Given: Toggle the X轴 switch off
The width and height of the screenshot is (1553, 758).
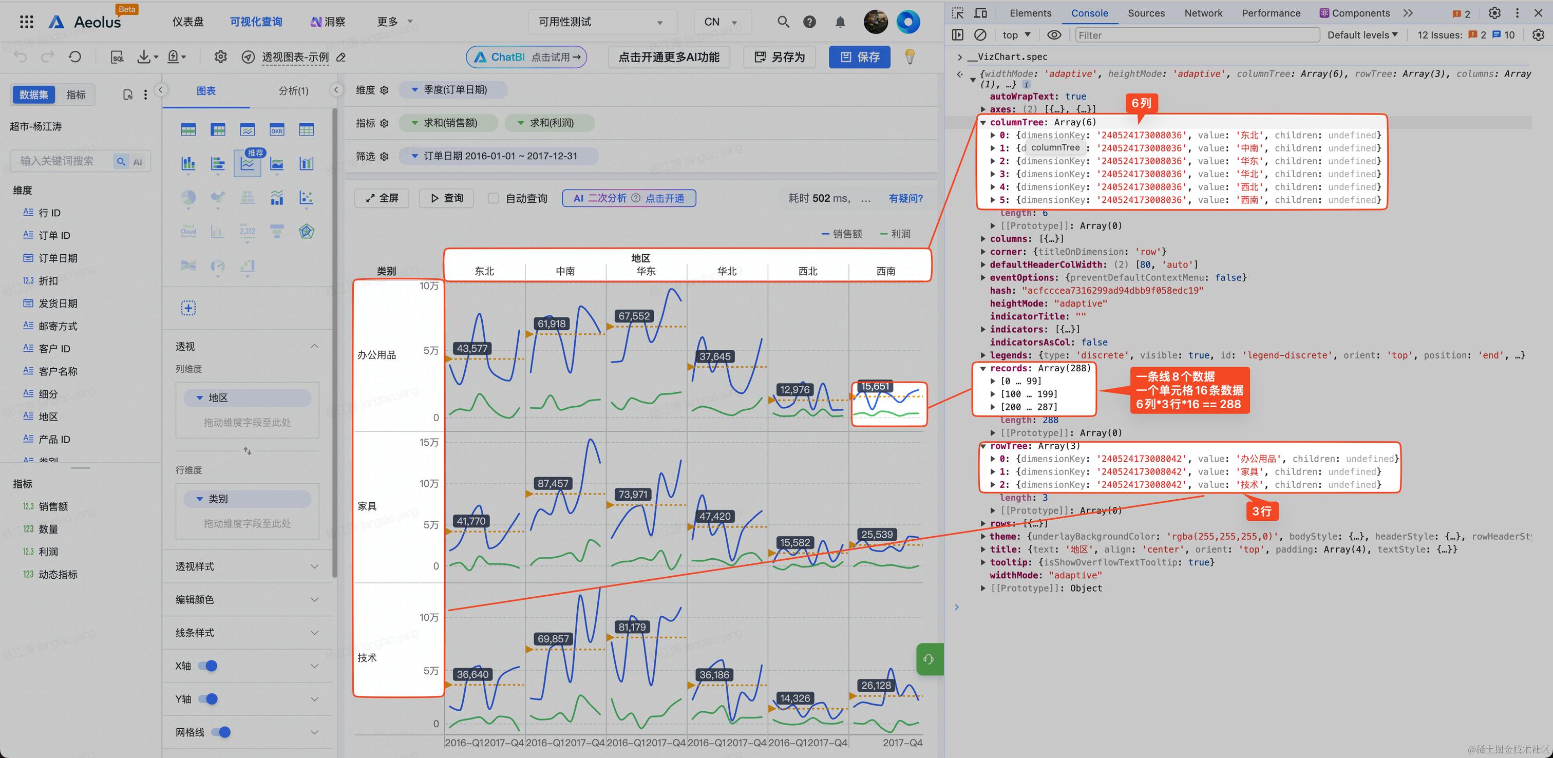Looking at the screenshot, I should click(208, 666).
